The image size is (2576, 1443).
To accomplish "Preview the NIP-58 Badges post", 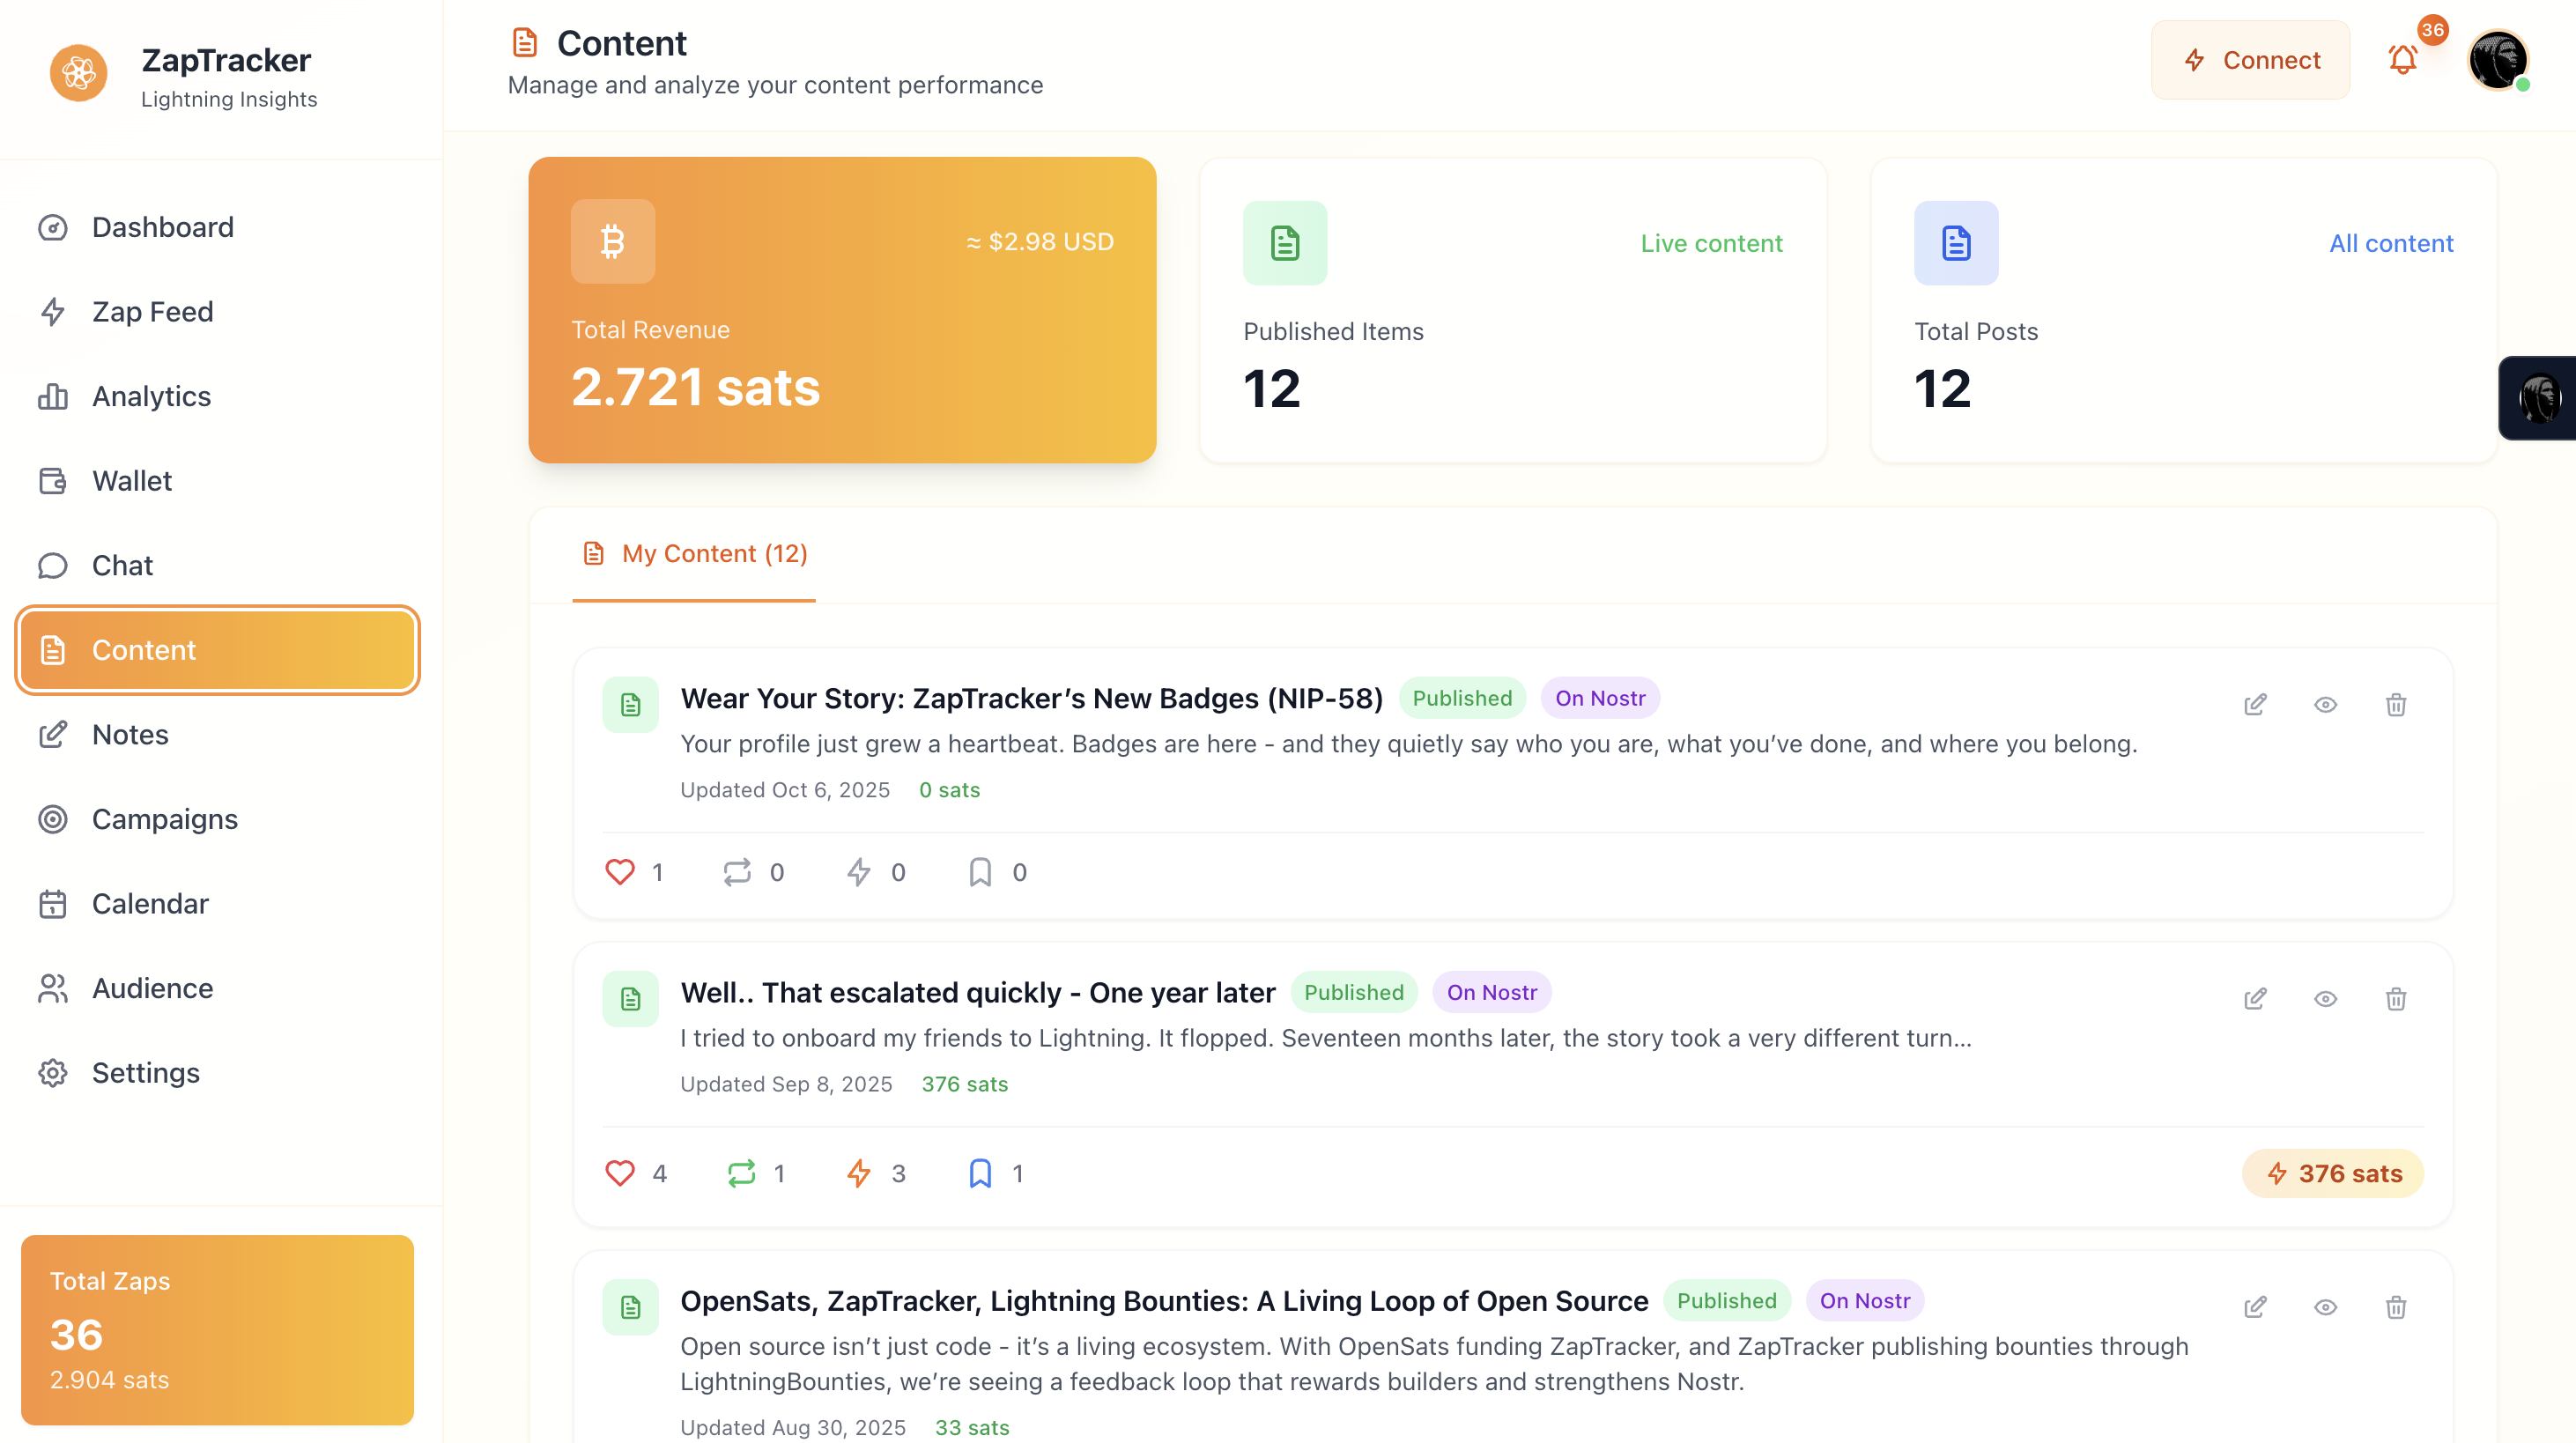I will 2325,705.
